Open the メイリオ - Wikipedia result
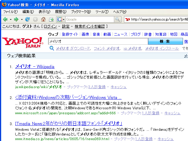The width and height of the screenshot is (188, 141). point(35,66)
